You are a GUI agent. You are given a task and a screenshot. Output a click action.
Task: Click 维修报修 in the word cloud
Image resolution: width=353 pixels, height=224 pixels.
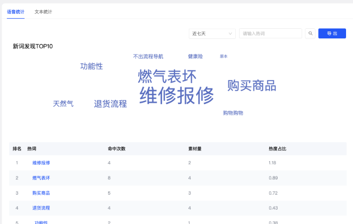(x=176, y=95)
